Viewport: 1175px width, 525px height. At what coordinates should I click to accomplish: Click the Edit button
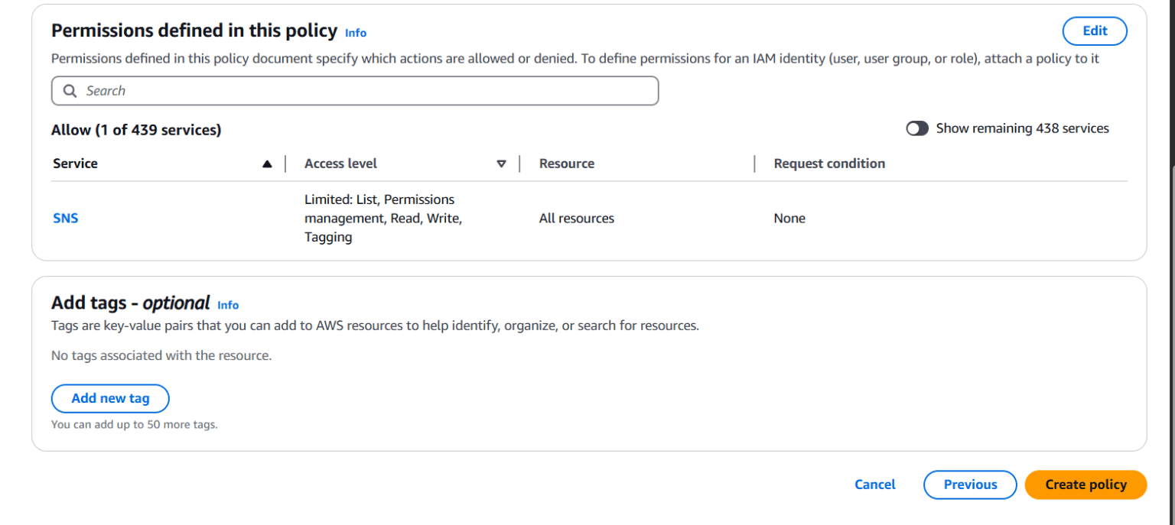click(x=1094, y=31)
